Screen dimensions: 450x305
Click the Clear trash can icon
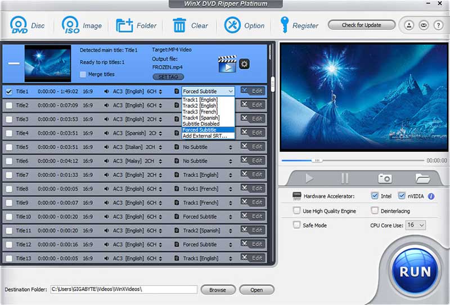[179, 25]
